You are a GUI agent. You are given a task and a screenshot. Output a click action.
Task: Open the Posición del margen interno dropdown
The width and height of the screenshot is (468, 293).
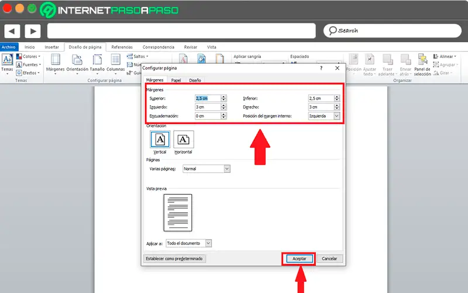324,115
